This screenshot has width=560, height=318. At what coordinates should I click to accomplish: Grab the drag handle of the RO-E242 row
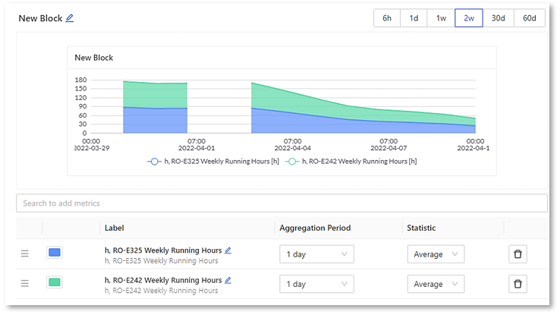[24, 284]
